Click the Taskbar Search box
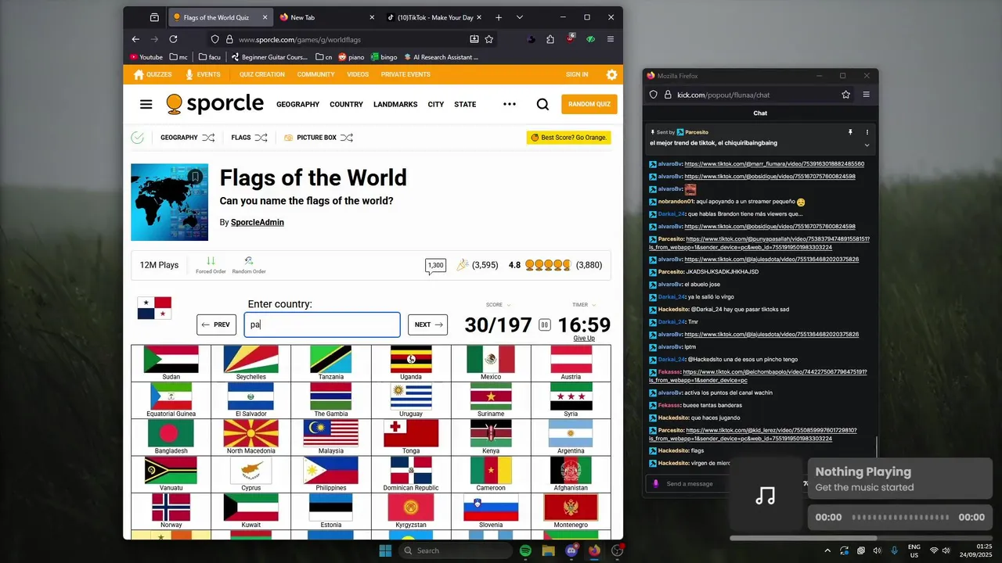 454,550
